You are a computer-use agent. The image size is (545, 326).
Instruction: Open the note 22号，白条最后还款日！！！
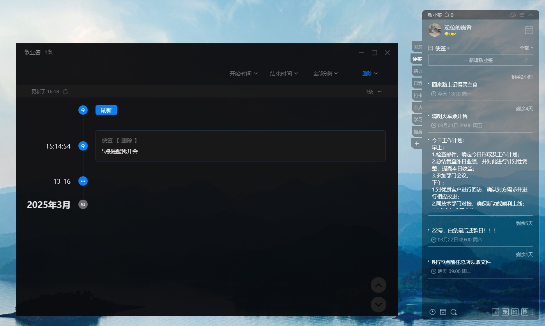pyautogui.click(x=464, y=230)
